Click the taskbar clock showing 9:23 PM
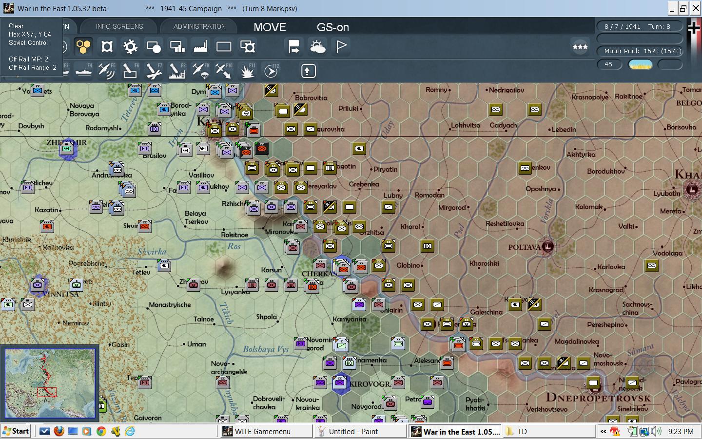 point(681,431)
